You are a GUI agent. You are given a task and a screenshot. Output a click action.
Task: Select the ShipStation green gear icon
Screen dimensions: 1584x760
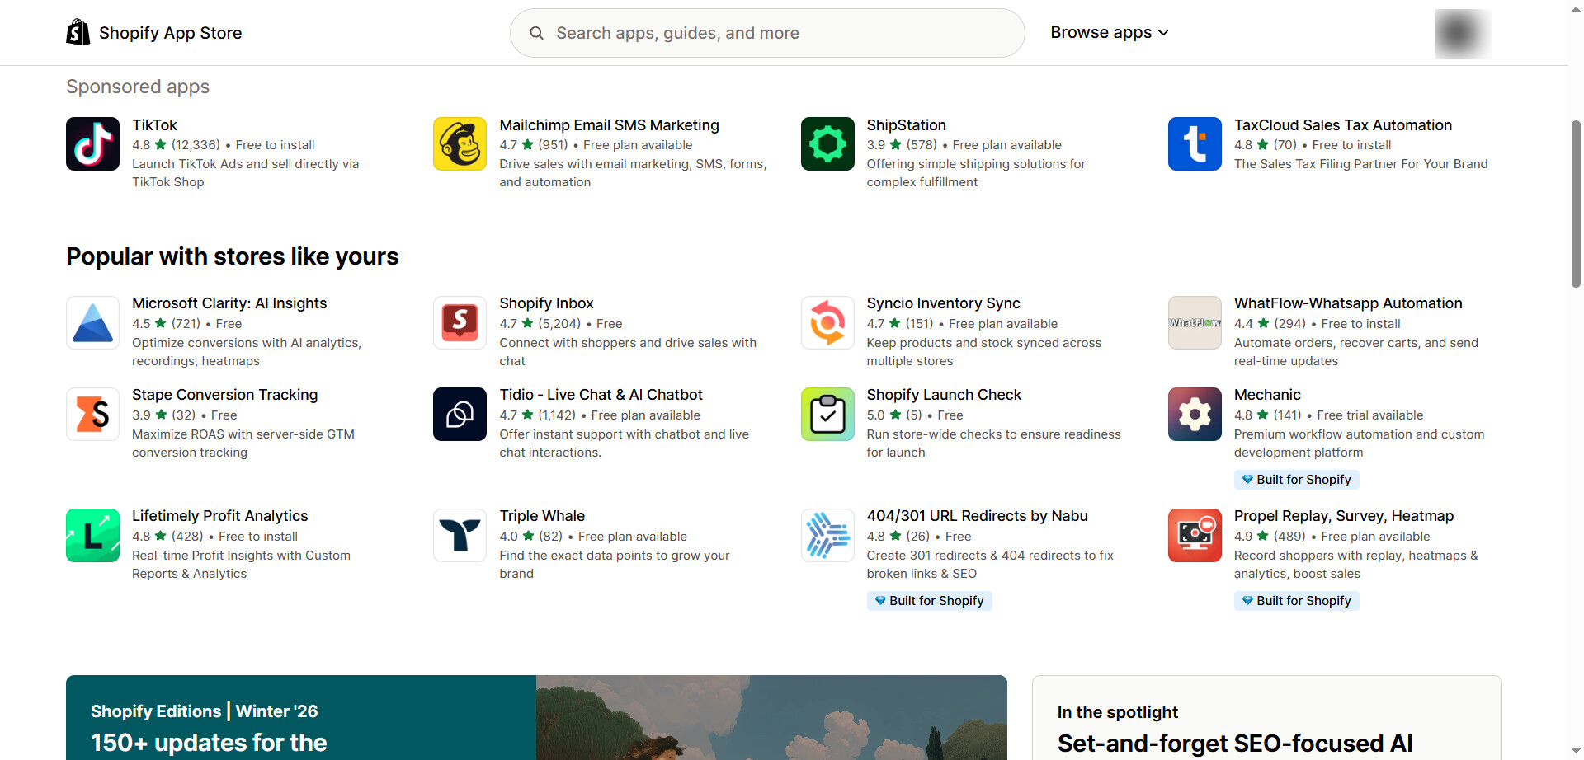coord(827,143)
